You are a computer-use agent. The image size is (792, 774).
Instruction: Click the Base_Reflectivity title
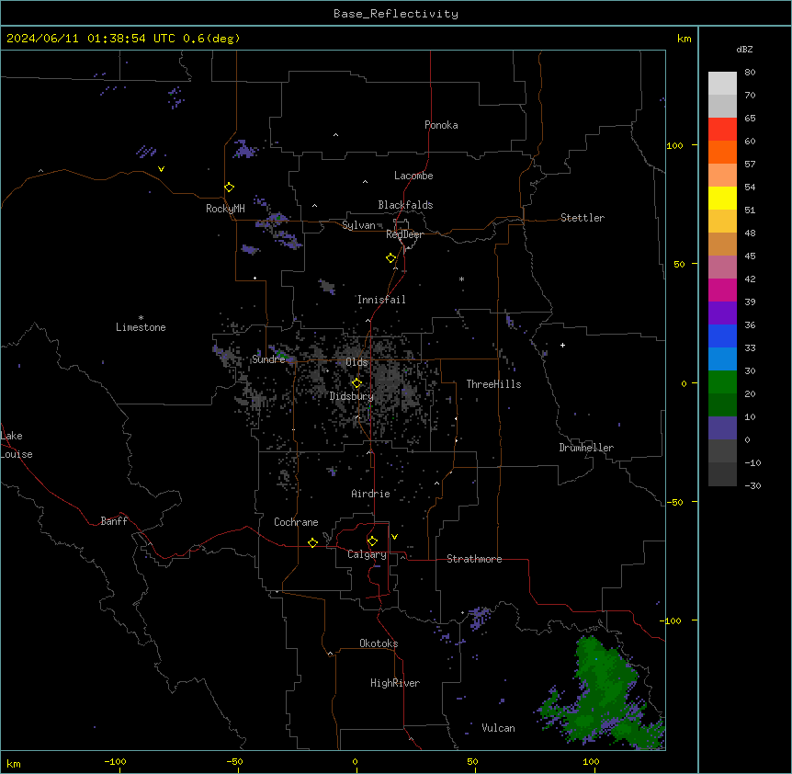pos(396,14)
